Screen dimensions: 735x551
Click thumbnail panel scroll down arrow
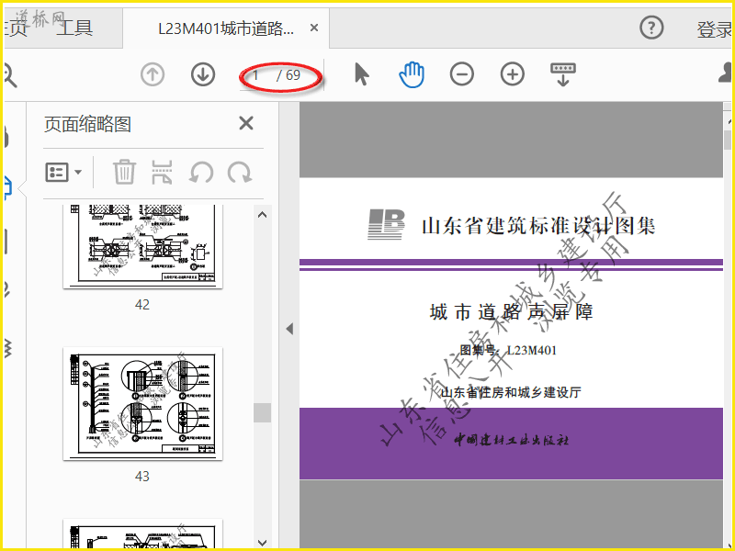coord(263,543)
